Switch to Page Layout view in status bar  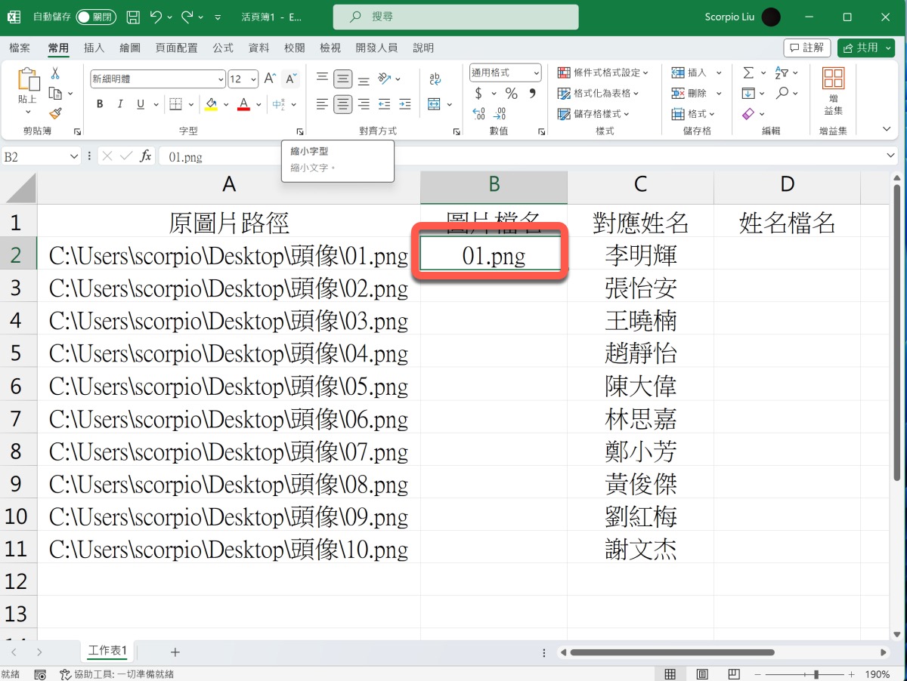(702, 673)
